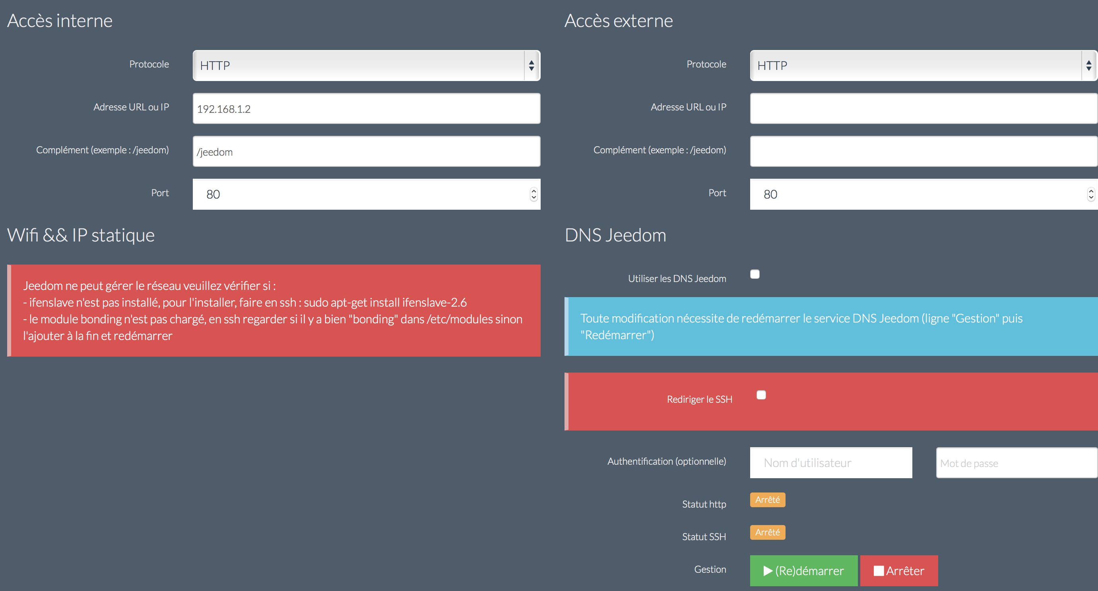Click the Accès interne heading
This screenshot has width=1098, height=591.
pos(60,21)
